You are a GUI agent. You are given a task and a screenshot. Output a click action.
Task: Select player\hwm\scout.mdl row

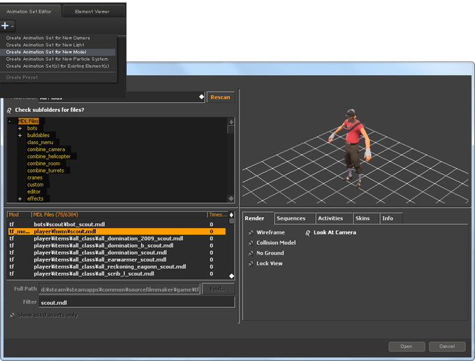pyautogui.click(x=117, y=232)
